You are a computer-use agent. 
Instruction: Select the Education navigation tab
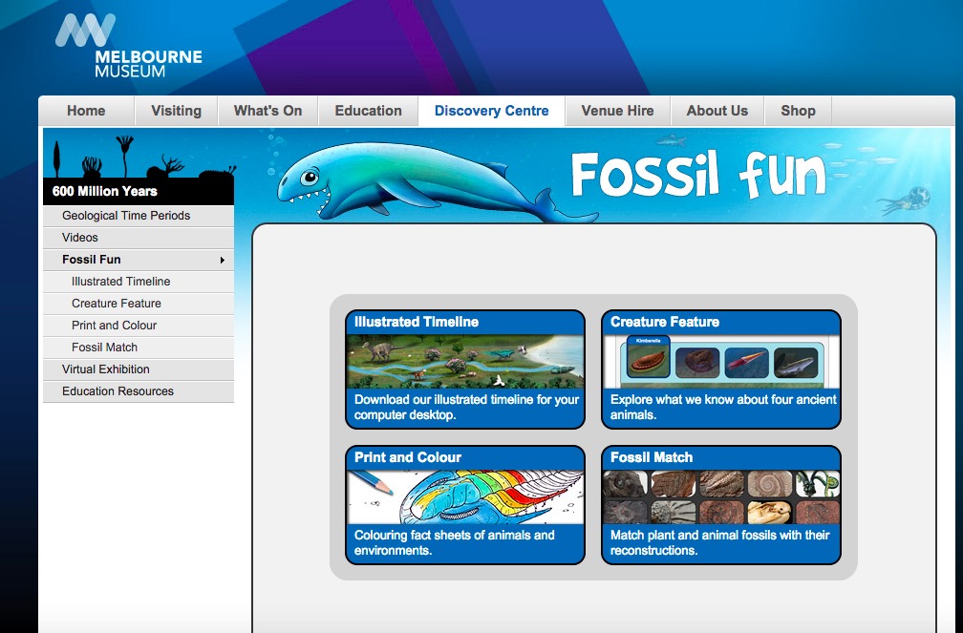[x=368, y=111]
